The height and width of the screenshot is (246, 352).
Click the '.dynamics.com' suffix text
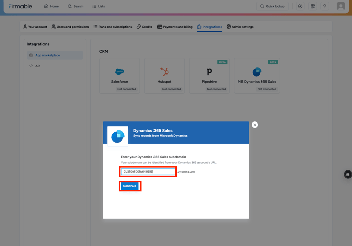coord(186,171)
